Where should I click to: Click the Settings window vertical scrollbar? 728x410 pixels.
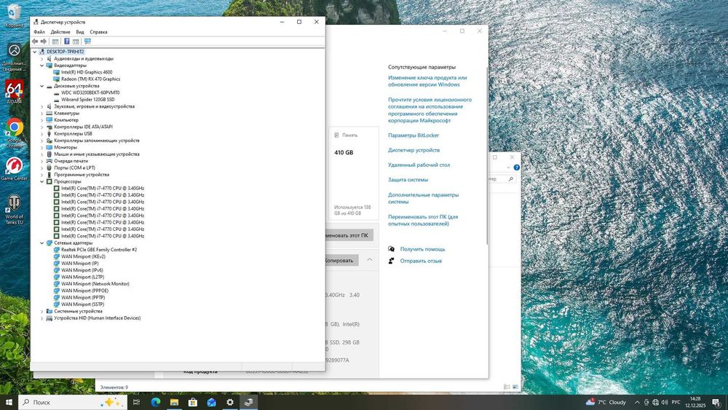point(486,156)
